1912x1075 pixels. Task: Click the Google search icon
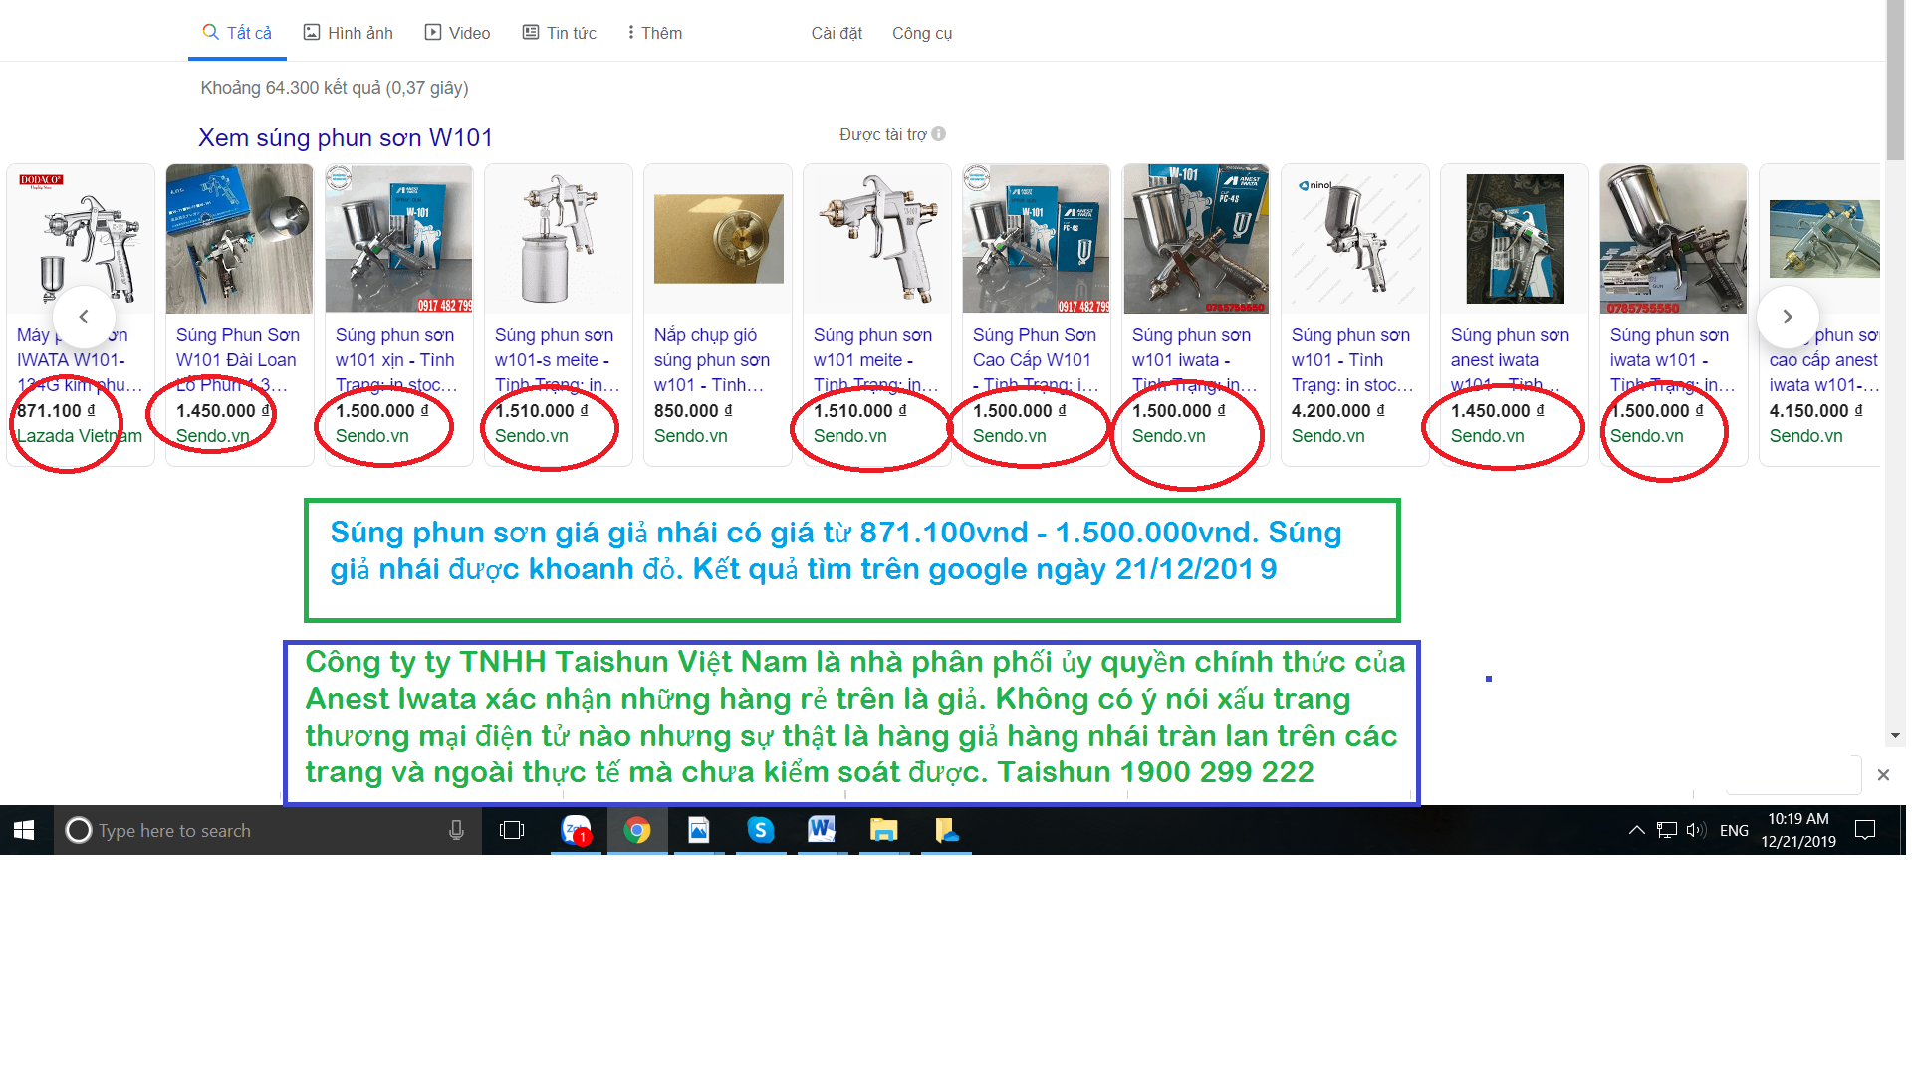pos(206,32)
